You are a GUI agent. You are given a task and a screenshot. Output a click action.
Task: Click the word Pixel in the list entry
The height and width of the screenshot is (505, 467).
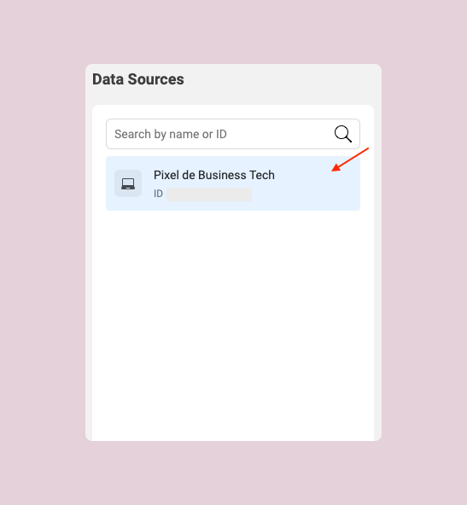point(166,175)
